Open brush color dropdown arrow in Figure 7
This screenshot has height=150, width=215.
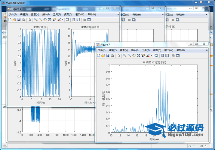(x=151, y=55)
